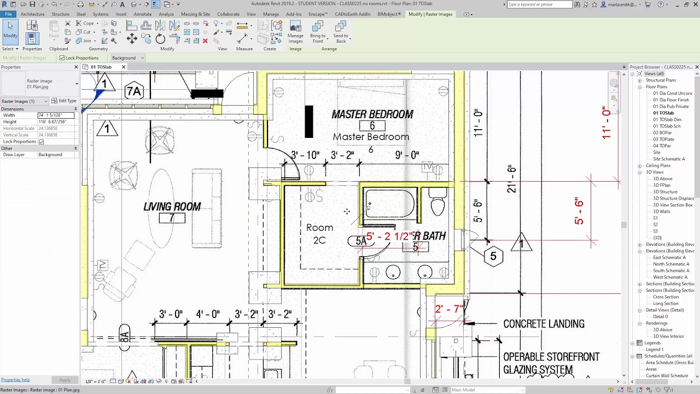
Task: Click the Edit Type button
Action: [x=64, y=101]
